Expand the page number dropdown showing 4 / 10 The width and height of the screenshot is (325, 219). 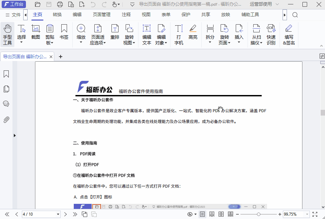[x=58, y=214]
